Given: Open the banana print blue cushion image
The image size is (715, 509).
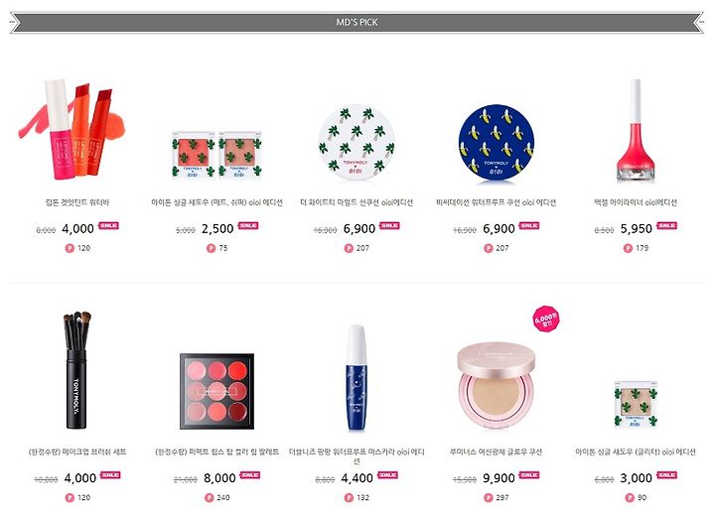Looking at the screenshot, I should click(497, 144).
